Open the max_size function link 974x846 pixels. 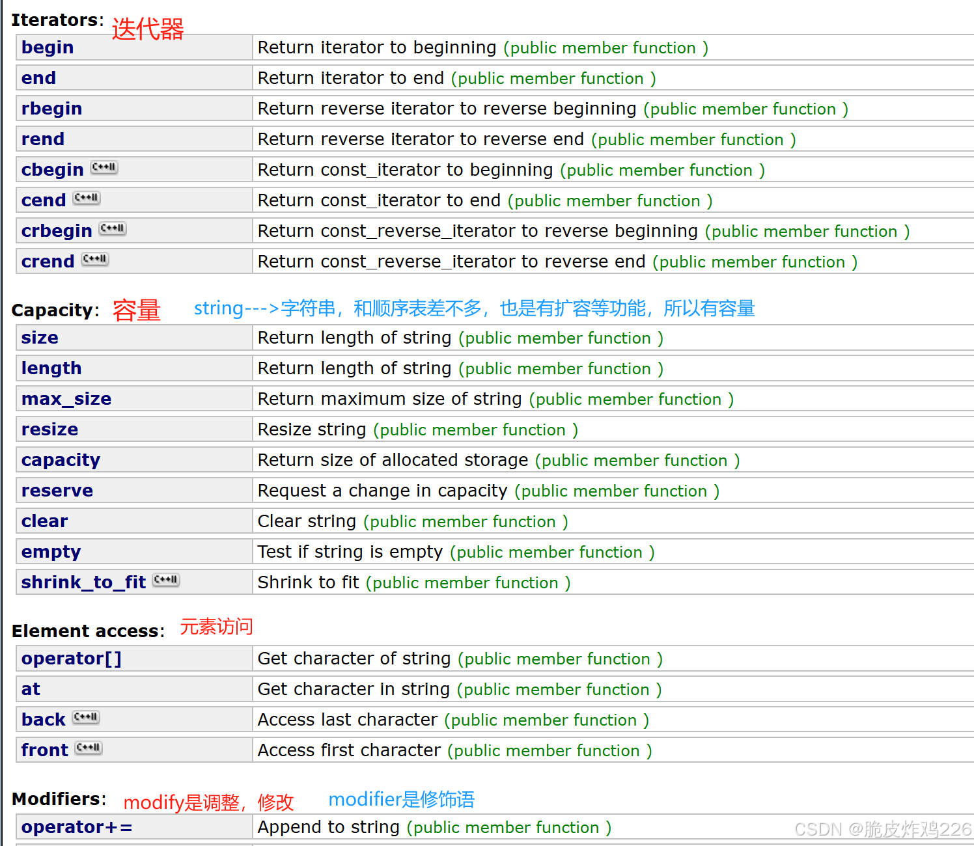click(66, 399)
